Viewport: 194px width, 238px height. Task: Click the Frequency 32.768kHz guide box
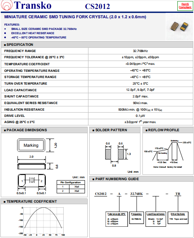[136, 218]
